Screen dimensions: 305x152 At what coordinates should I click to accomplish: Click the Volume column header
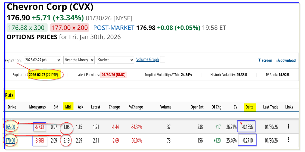point(166,107)
